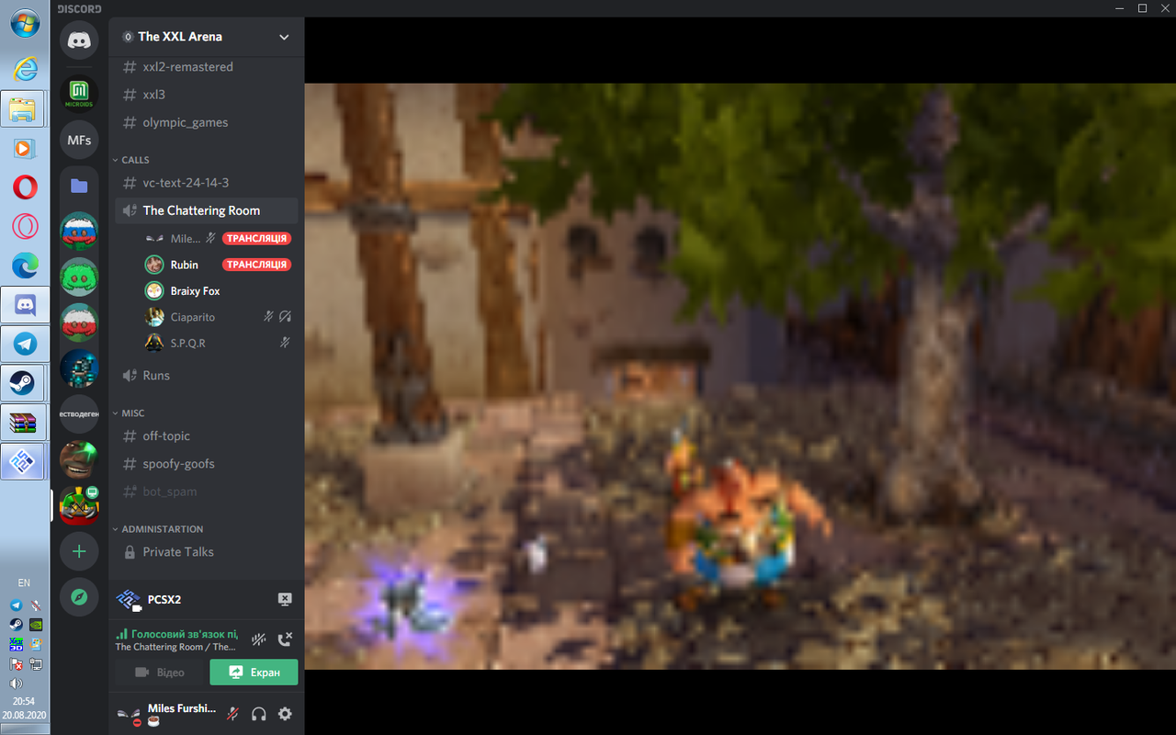Open User Settings gear
This screenshot has width=1176, height=735.
point(285,714)
